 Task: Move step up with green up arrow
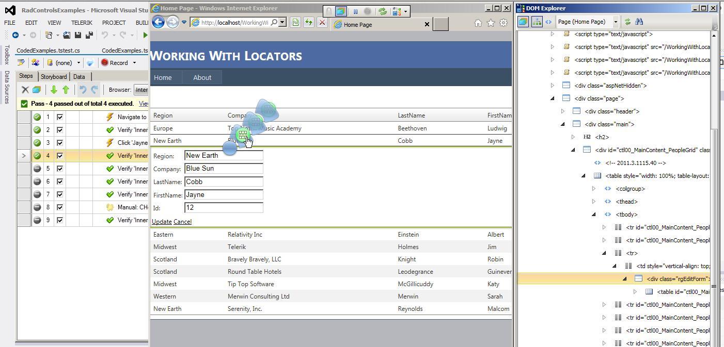pyautogui.click(x=66, y=90)
